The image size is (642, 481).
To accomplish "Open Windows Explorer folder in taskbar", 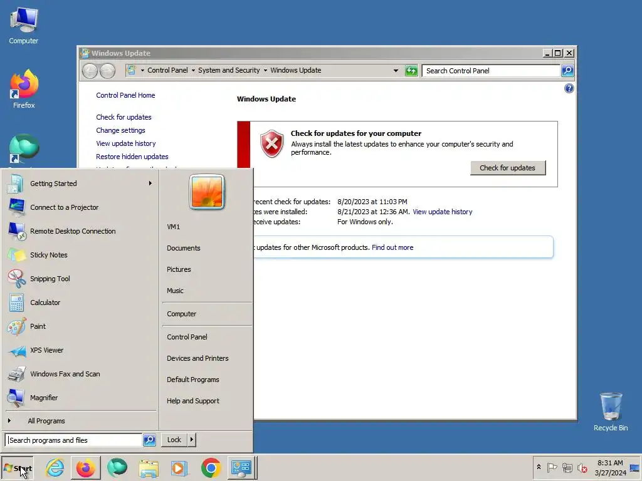I will [x=148, y=468].
